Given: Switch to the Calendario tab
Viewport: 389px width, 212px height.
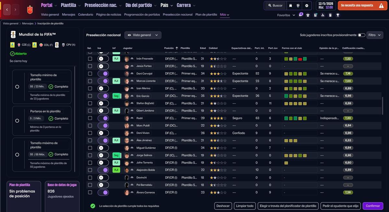Looking at the screenshot, I should pyautogui.click(x=86, y=15).
